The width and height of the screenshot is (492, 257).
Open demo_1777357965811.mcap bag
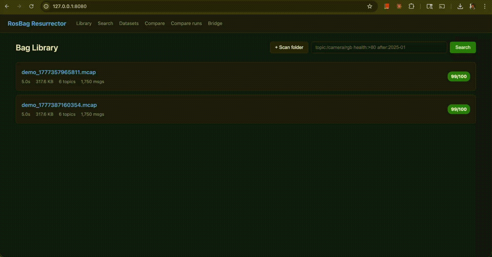(x=59, y=72)
